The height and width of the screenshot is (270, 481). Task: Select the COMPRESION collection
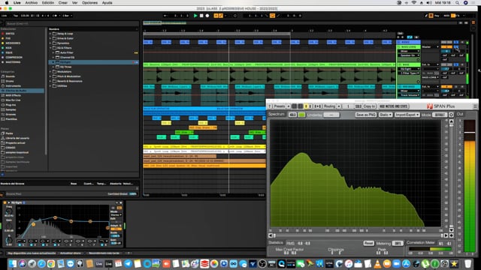14,57
